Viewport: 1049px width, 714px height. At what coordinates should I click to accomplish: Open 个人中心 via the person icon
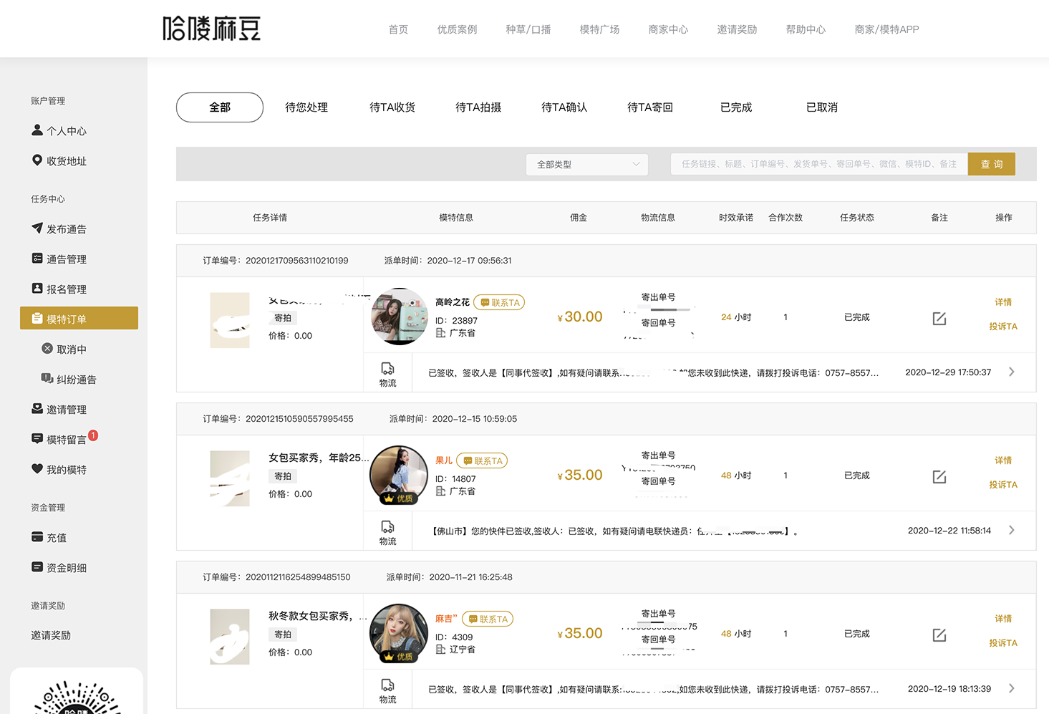tap(38, 130)
